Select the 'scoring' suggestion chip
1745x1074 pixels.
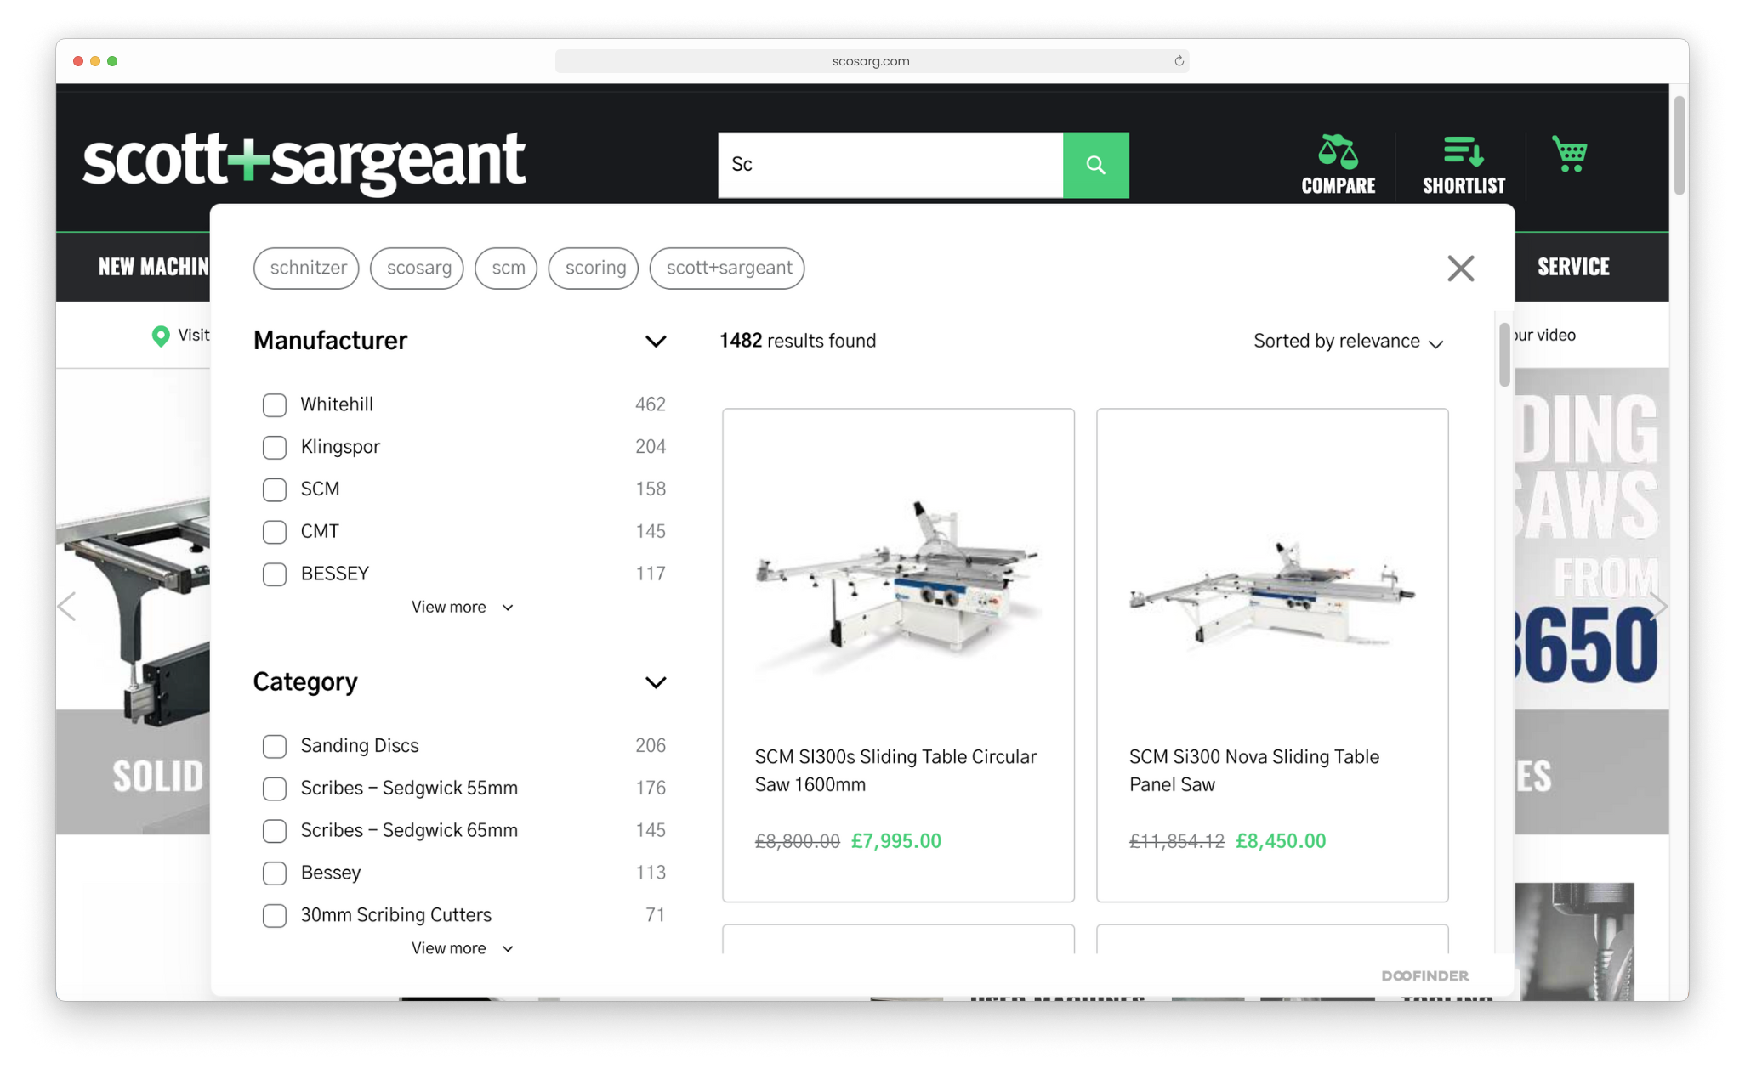click(594, 268)
